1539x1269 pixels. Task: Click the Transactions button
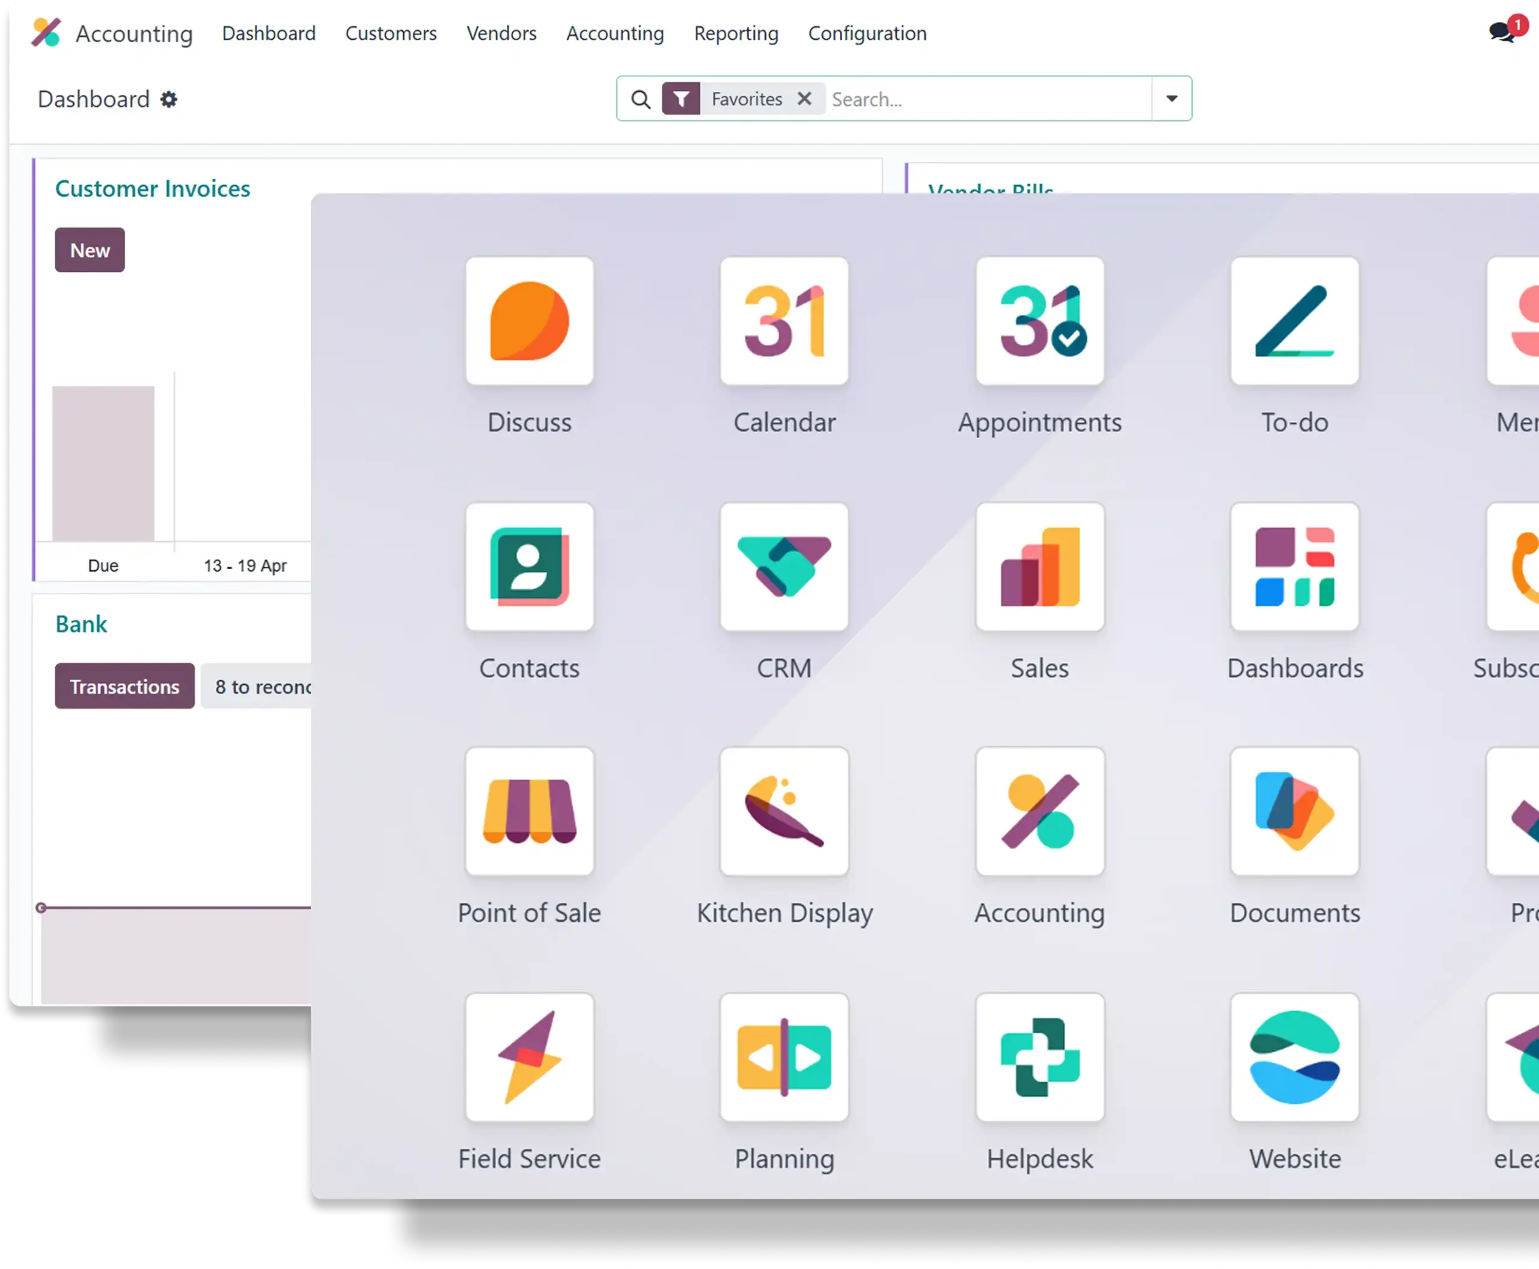coord(124,686)
